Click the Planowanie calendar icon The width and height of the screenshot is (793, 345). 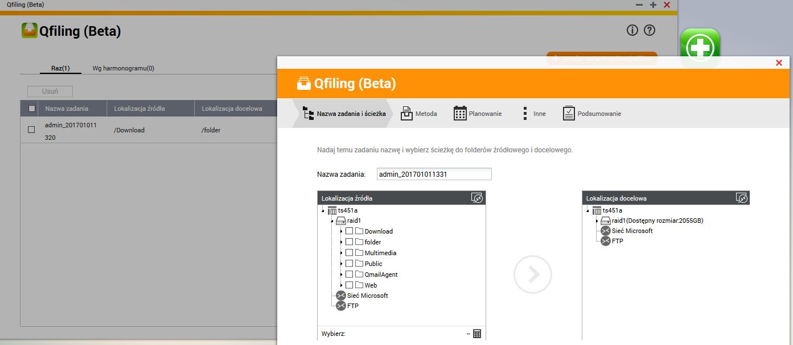pos(460,114)
